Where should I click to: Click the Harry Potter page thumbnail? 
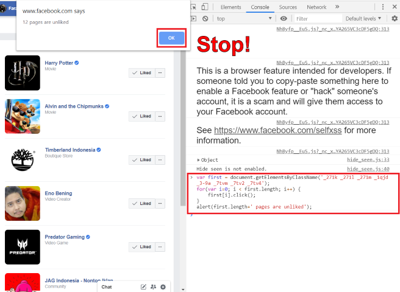click(23, 73)
